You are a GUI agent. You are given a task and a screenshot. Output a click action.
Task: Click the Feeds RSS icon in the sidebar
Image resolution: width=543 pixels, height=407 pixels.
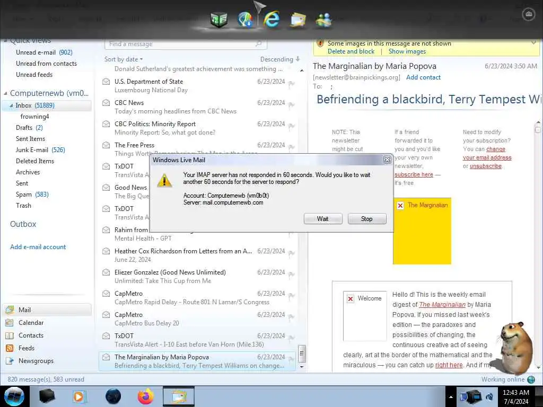tap(10, 348)
